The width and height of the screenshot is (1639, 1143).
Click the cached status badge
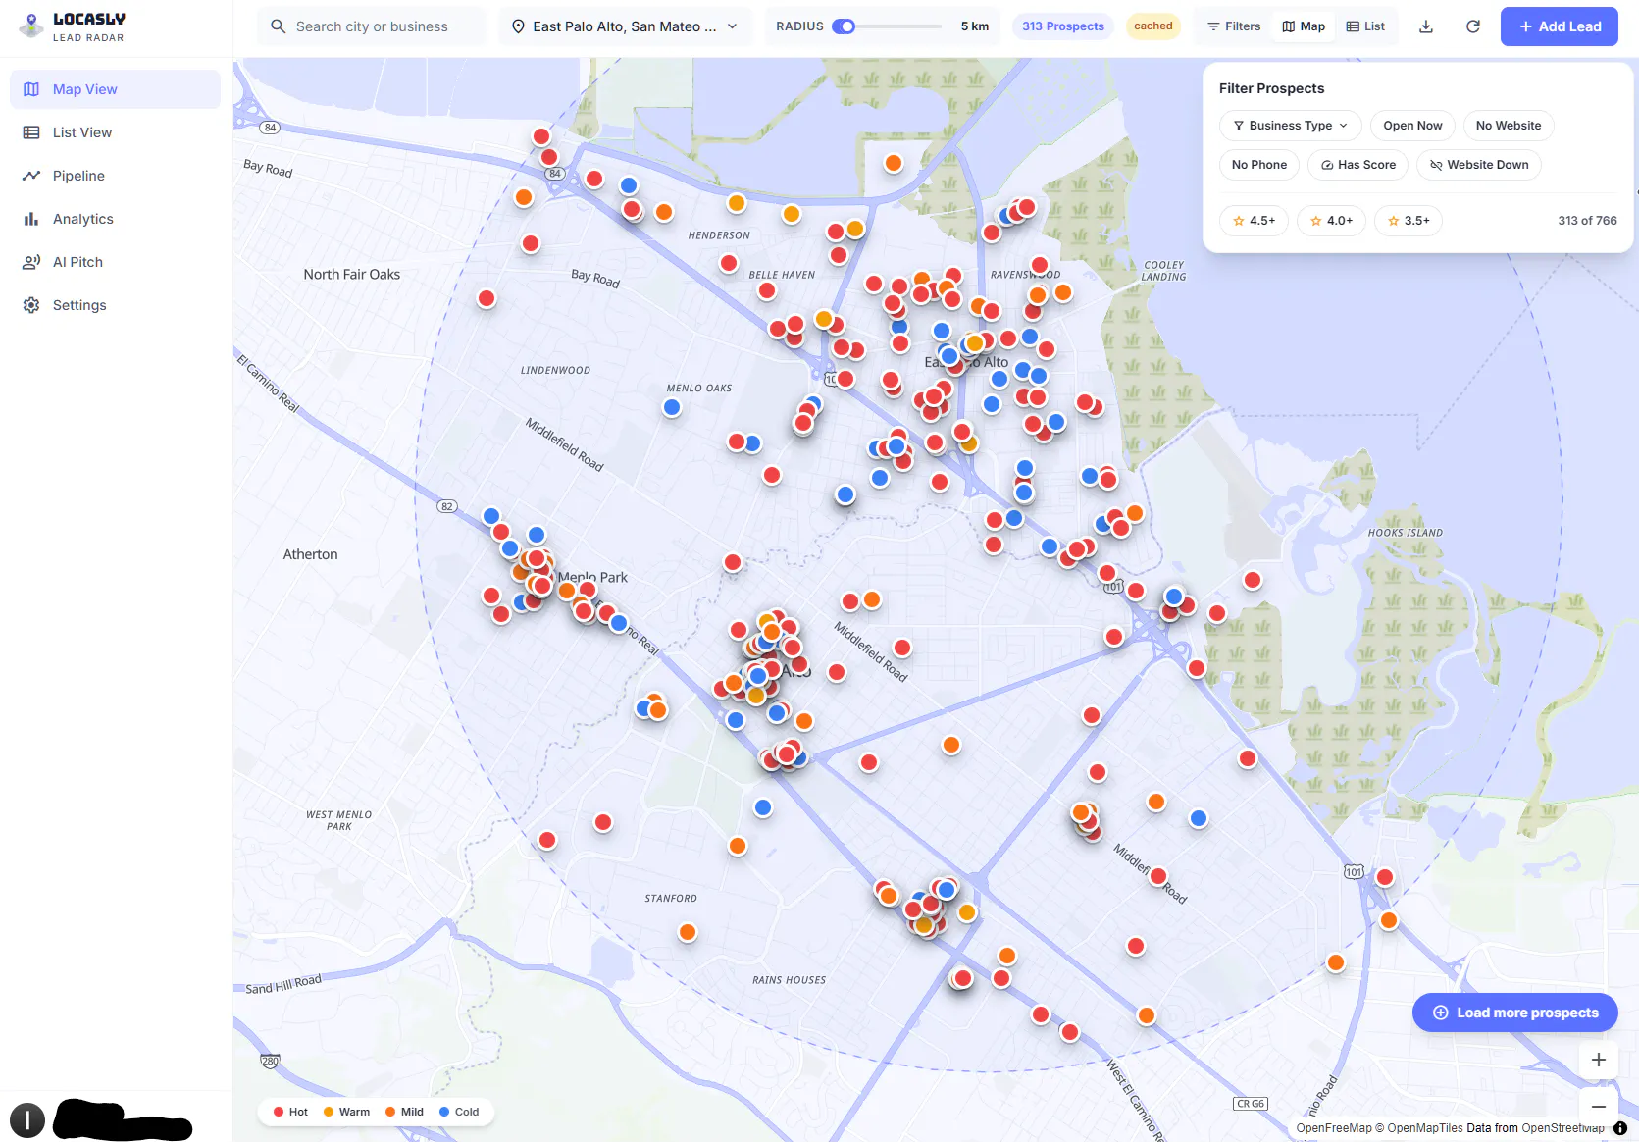(x=1152, y=26)
